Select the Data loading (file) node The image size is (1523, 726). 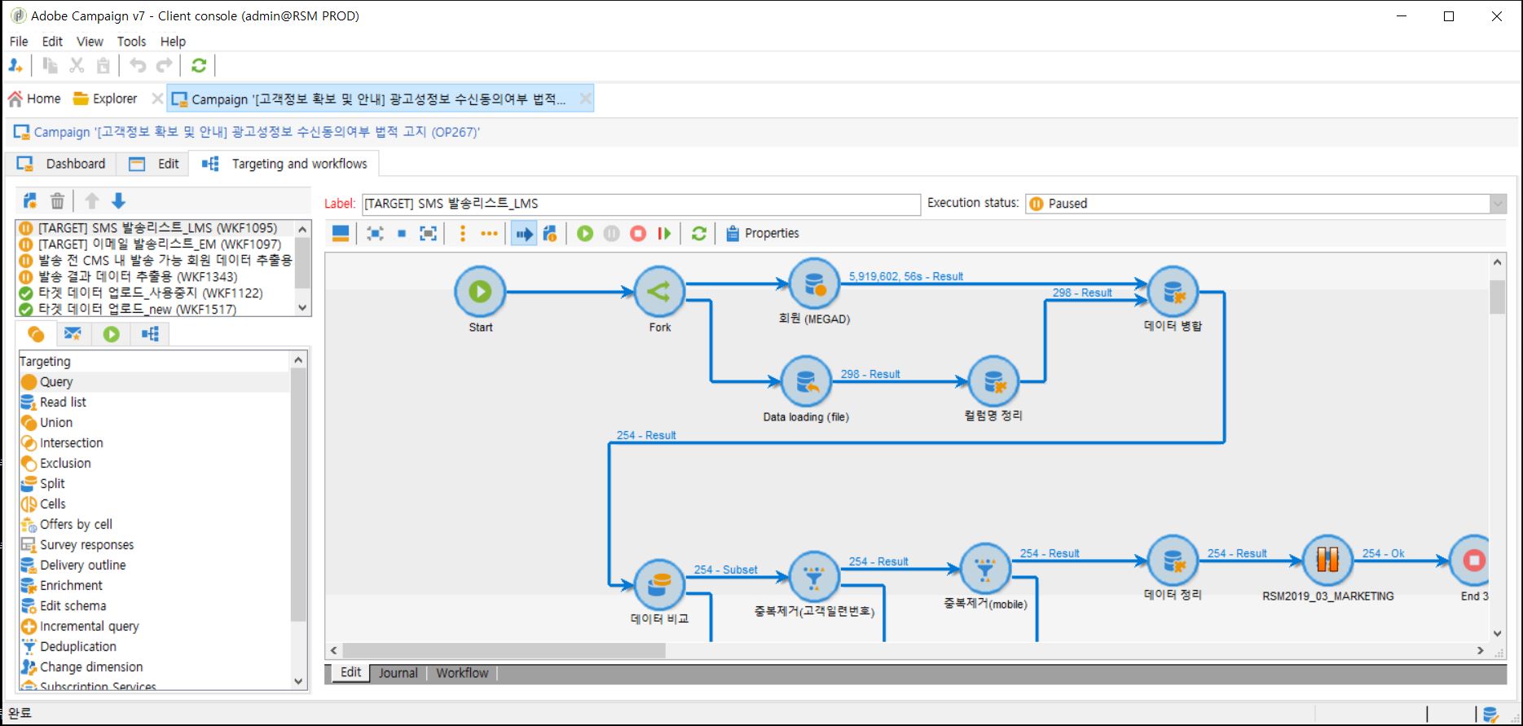[x=806, y=381]
